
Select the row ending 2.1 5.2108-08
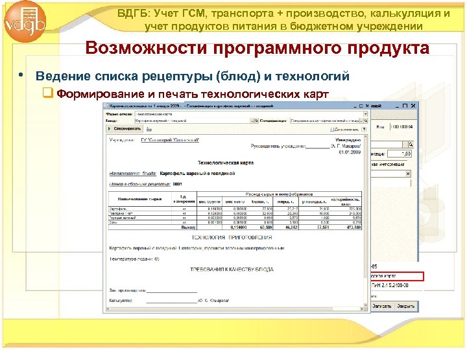(390, 285)
